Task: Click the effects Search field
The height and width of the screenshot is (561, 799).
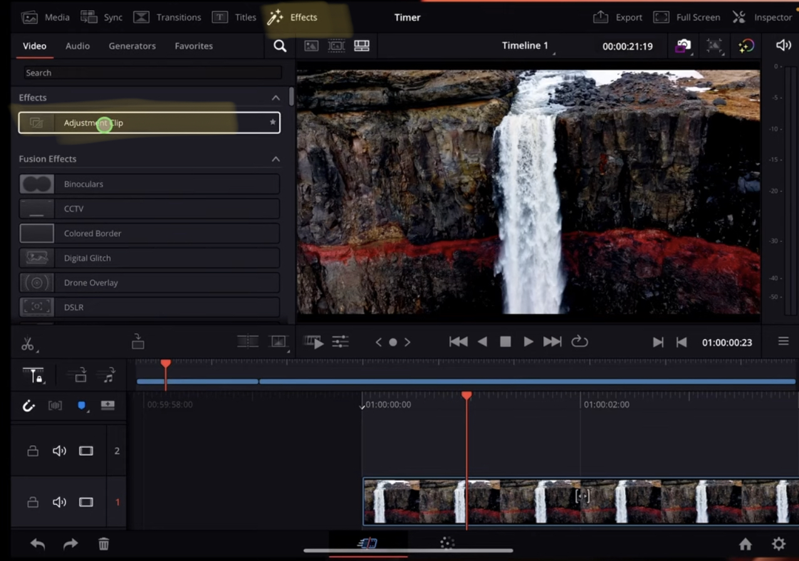Action: 152,73
